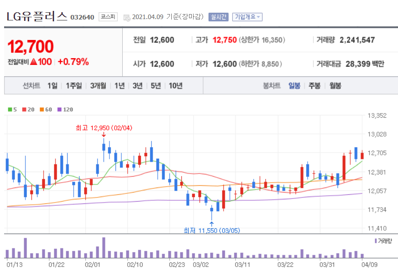Click the 12,705 price axis label
Screen dimensions: 398x277
377,153
